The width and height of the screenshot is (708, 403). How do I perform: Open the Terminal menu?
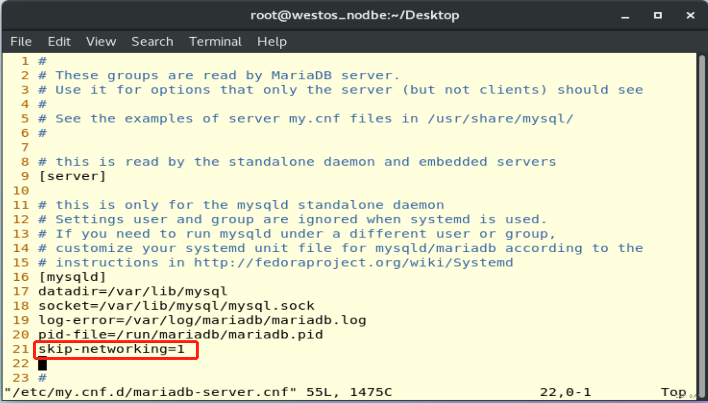(215, 41)
